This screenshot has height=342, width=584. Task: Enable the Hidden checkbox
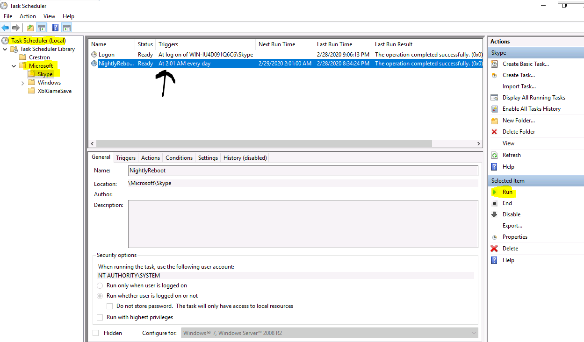[x=96, y=333]
